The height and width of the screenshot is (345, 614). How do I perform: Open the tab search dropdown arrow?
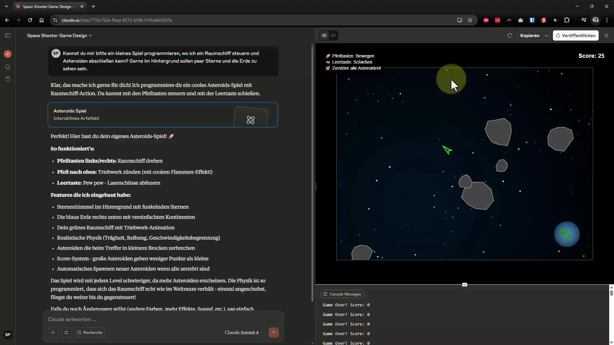6,6
